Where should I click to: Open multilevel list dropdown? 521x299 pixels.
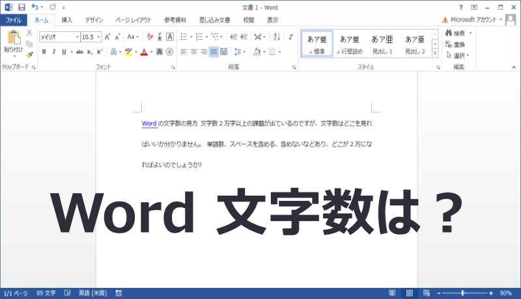pos(221,37)
